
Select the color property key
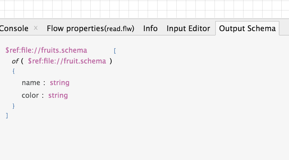(30, 96)
